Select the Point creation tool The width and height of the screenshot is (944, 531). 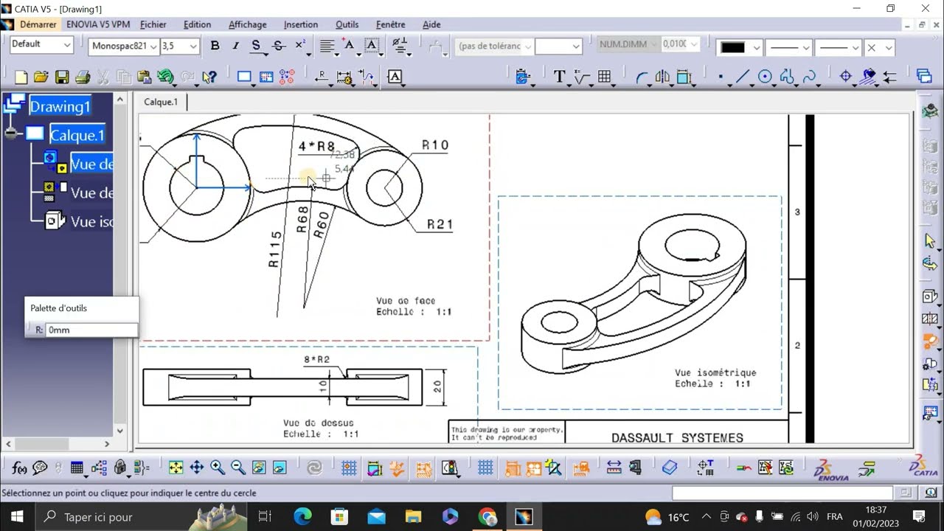click(721, 77)
